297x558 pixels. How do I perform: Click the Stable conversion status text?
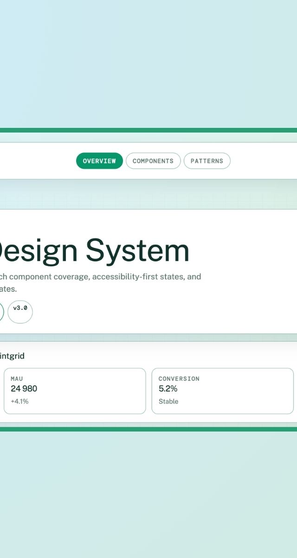coord(168,401)
